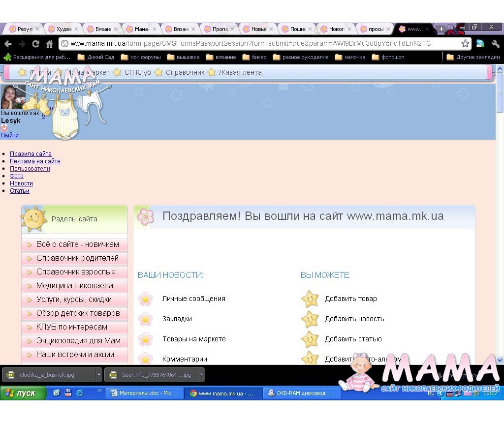Open dropdown arrow for elochka_iz_businok.jpg download
The height and width of the screenshot is (423, 504).
[x=99, y=375]
